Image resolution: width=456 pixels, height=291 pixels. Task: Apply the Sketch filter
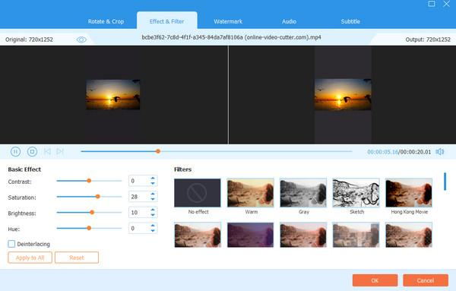(356, 193)
